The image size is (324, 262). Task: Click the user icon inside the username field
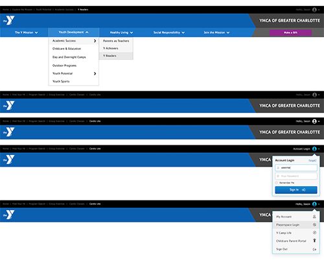pos(278,167)
